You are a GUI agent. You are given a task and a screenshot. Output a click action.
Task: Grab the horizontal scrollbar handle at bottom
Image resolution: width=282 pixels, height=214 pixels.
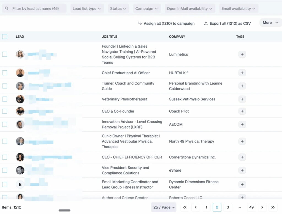pos(64,210)
